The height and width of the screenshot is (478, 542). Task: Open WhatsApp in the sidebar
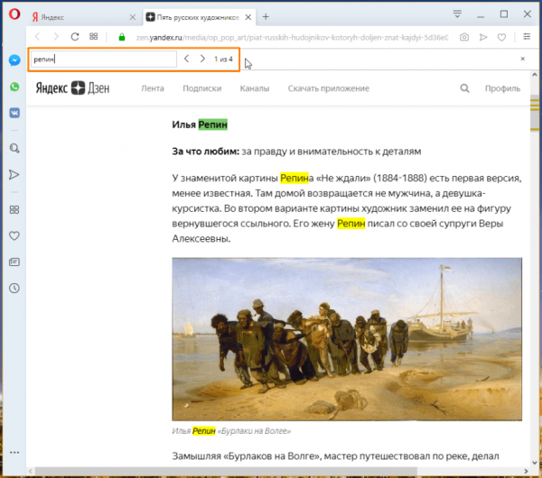(14, 87)
